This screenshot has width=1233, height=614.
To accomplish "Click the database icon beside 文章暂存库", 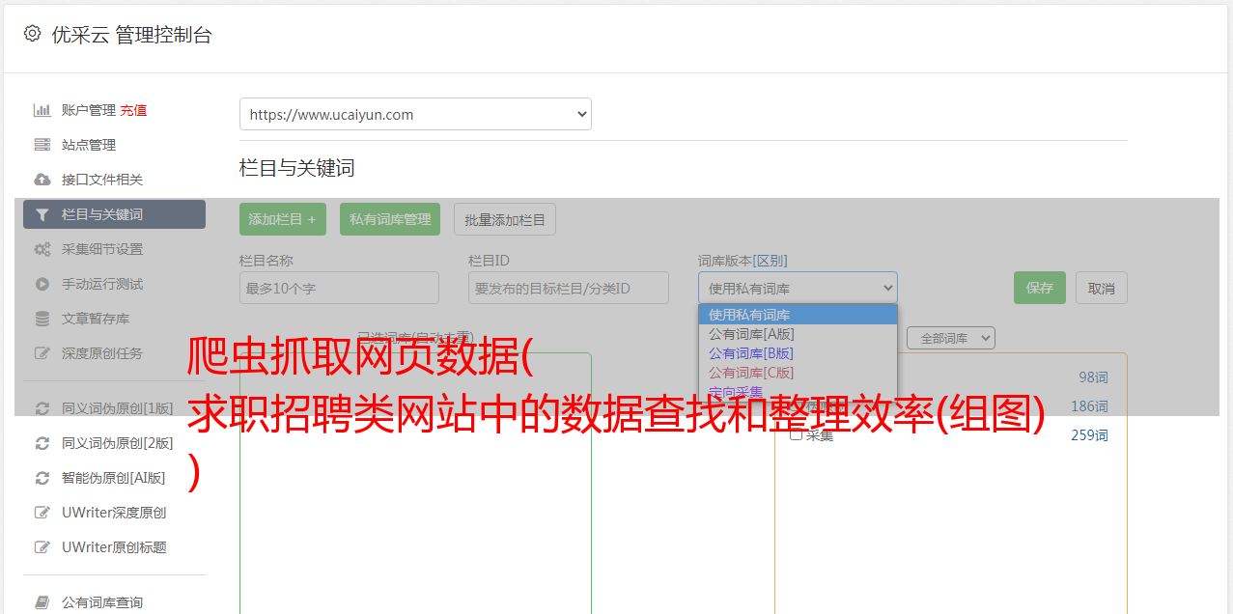I will click(x=42, y=319).
